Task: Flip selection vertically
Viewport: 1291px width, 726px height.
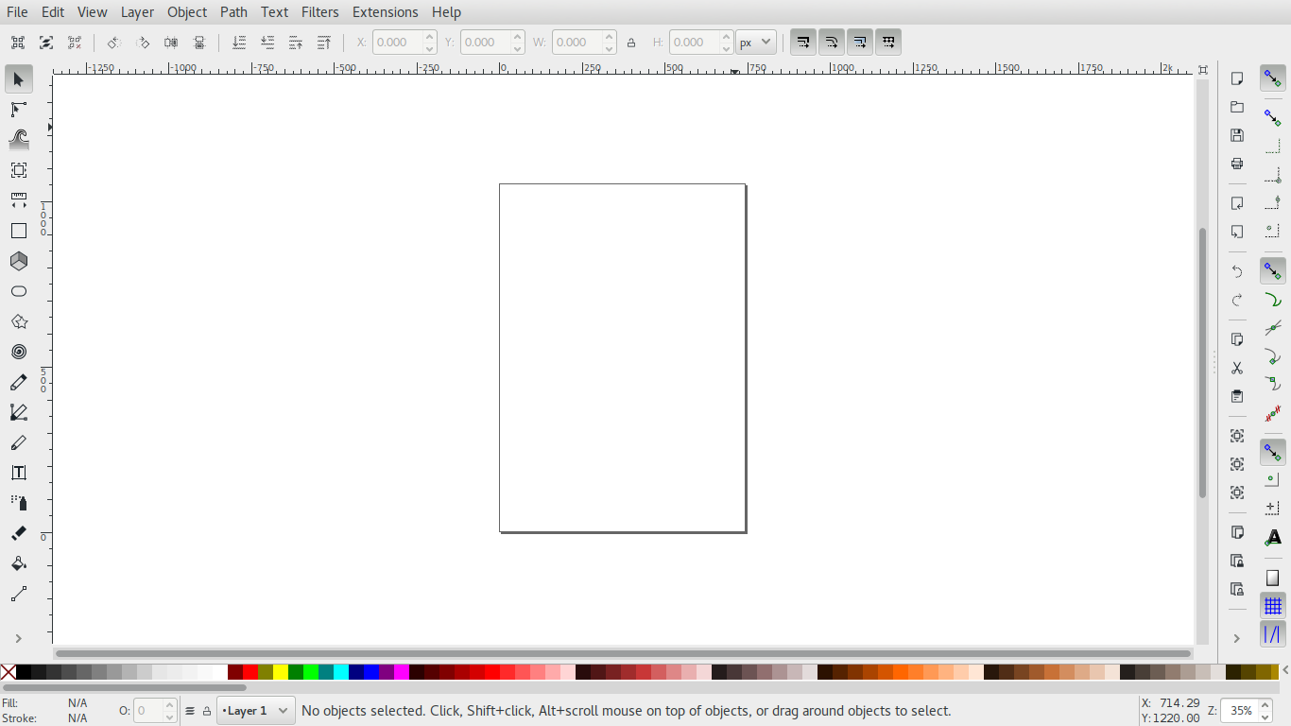Action: [x=199, y=43]
